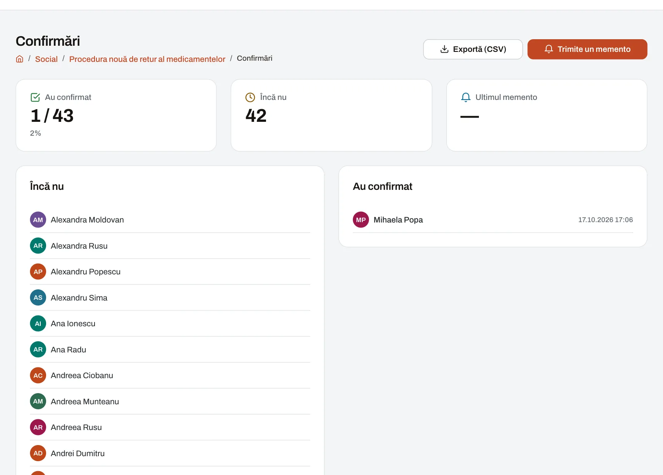
Task: Select the name 'Alexandra Moldovan'
Action: (87, 220)
